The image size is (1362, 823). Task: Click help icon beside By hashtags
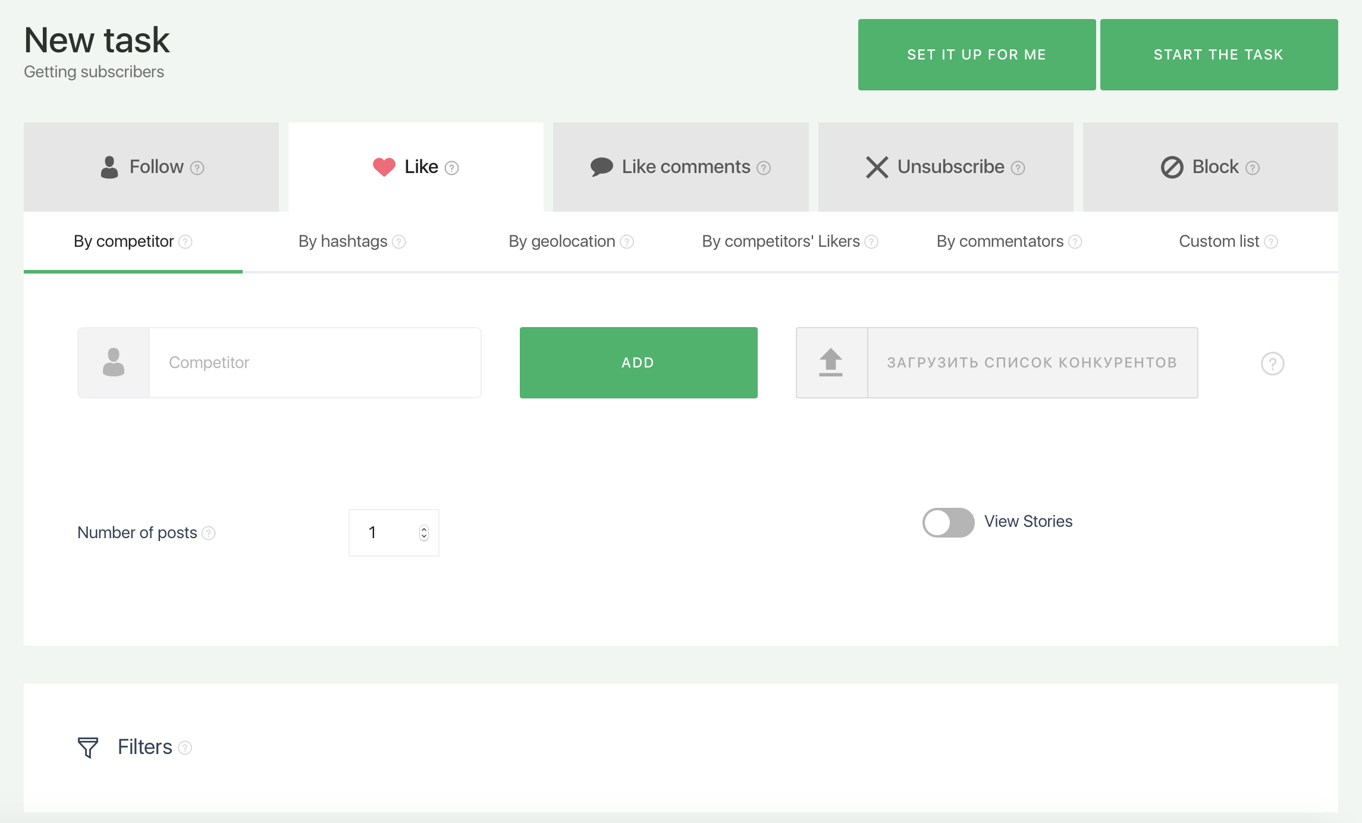click(x=399, y=242)
